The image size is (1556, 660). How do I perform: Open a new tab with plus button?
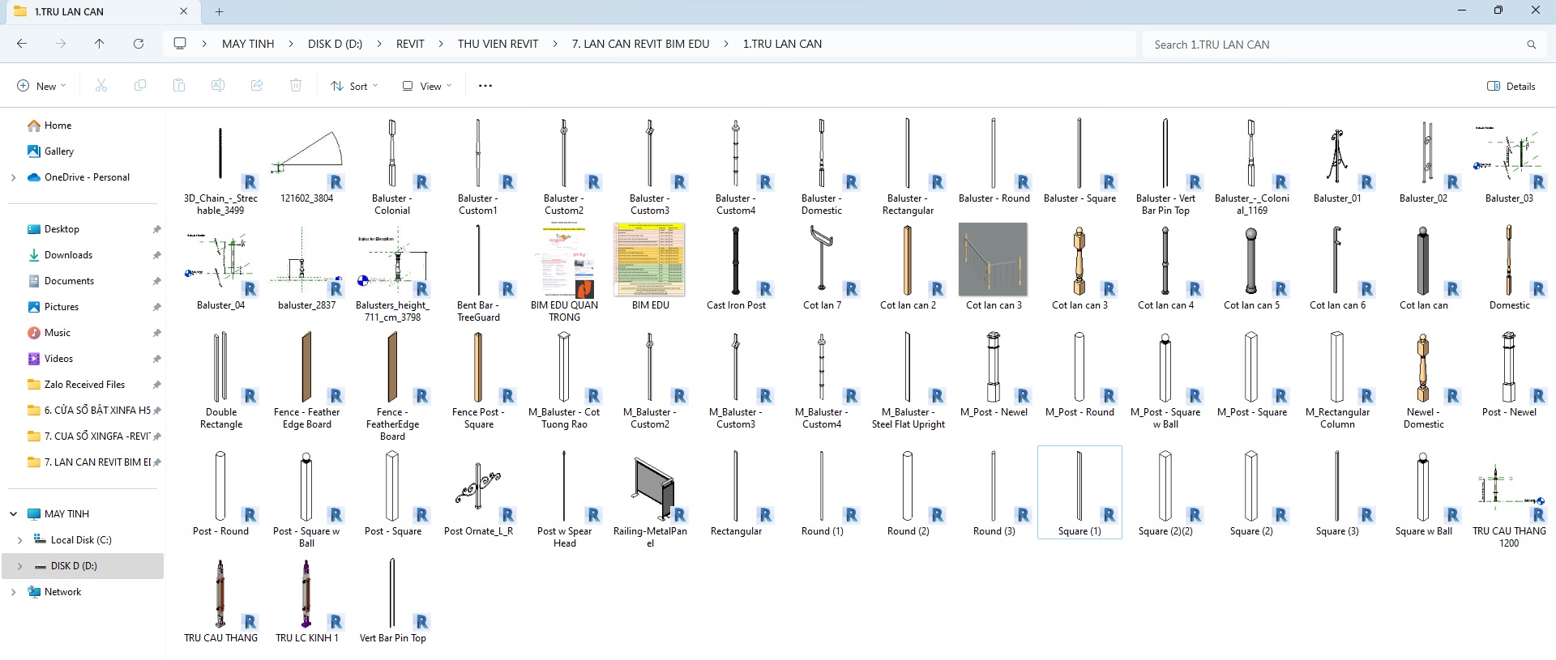coord(219,11)
